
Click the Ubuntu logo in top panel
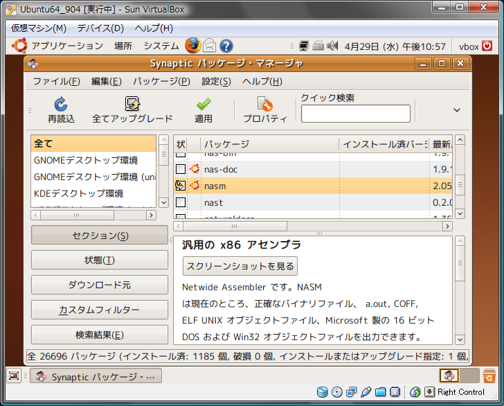pyautogui.click(x=19, y=46)
